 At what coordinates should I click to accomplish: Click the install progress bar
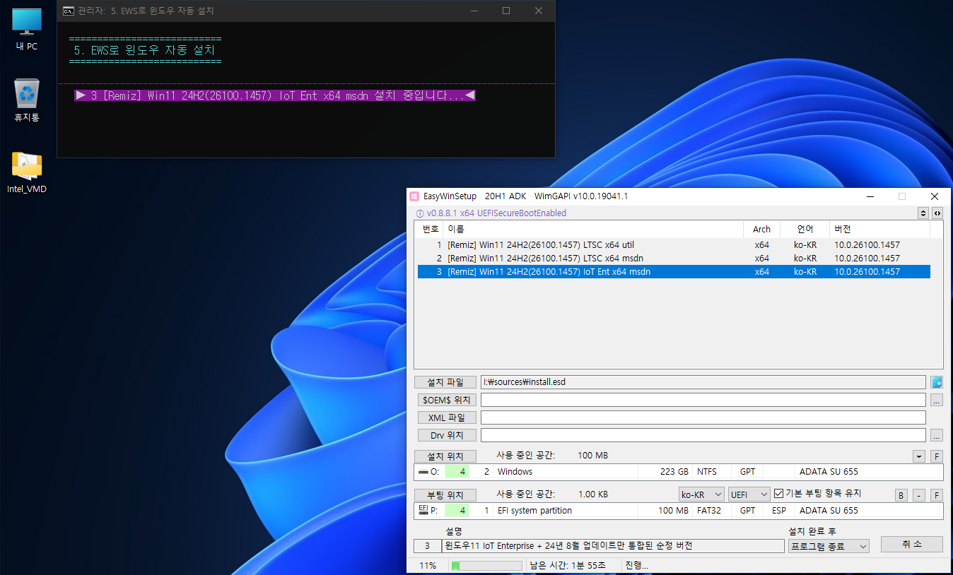486,566
